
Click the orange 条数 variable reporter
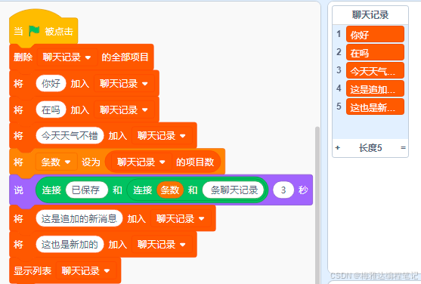(170, 190)
